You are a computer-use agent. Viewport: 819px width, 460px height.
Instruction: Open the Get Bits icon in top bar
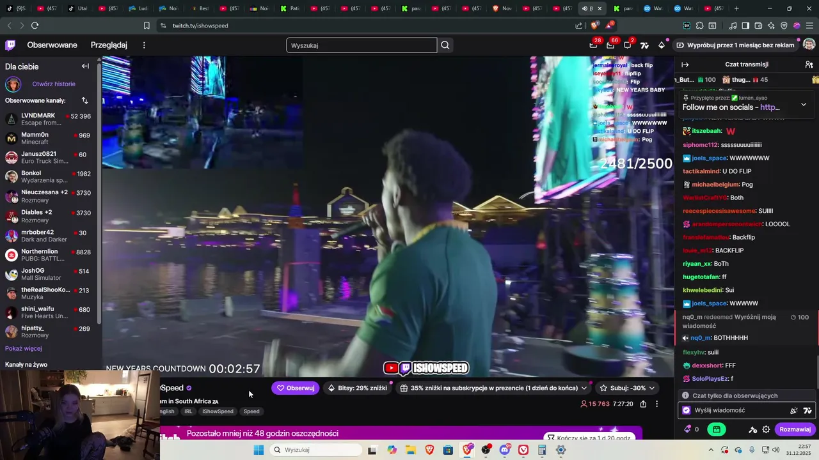[662, 45]
